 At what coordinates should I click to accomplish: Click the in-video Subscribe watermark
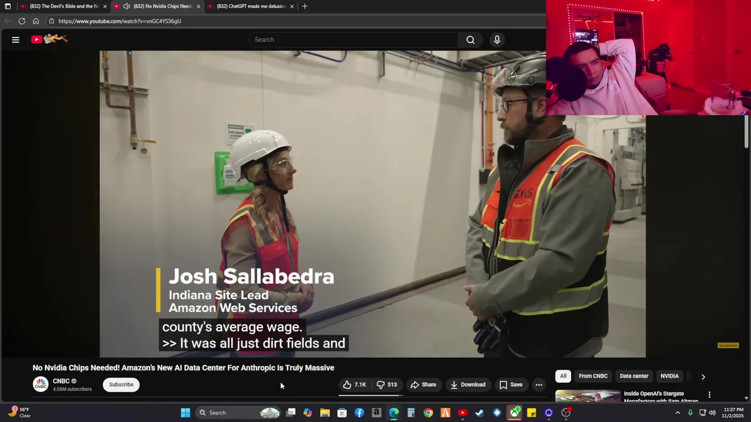(x=728, y=345)
